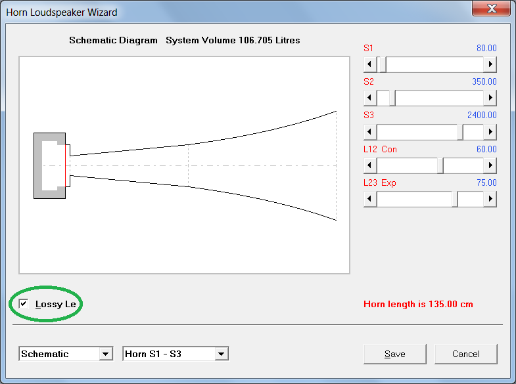Click the S3 slider right arrow
Viewport: 516px width, 384px height.
[490, 132]
